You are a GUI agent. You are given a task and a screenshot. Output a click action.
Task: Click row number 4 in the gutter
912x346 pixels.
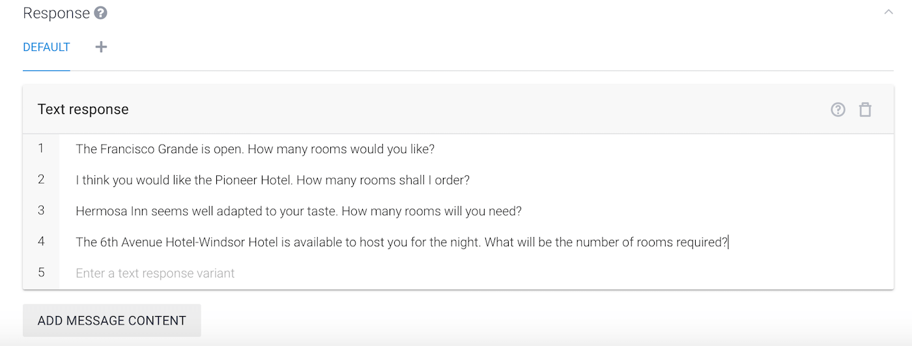coord(41,242)
